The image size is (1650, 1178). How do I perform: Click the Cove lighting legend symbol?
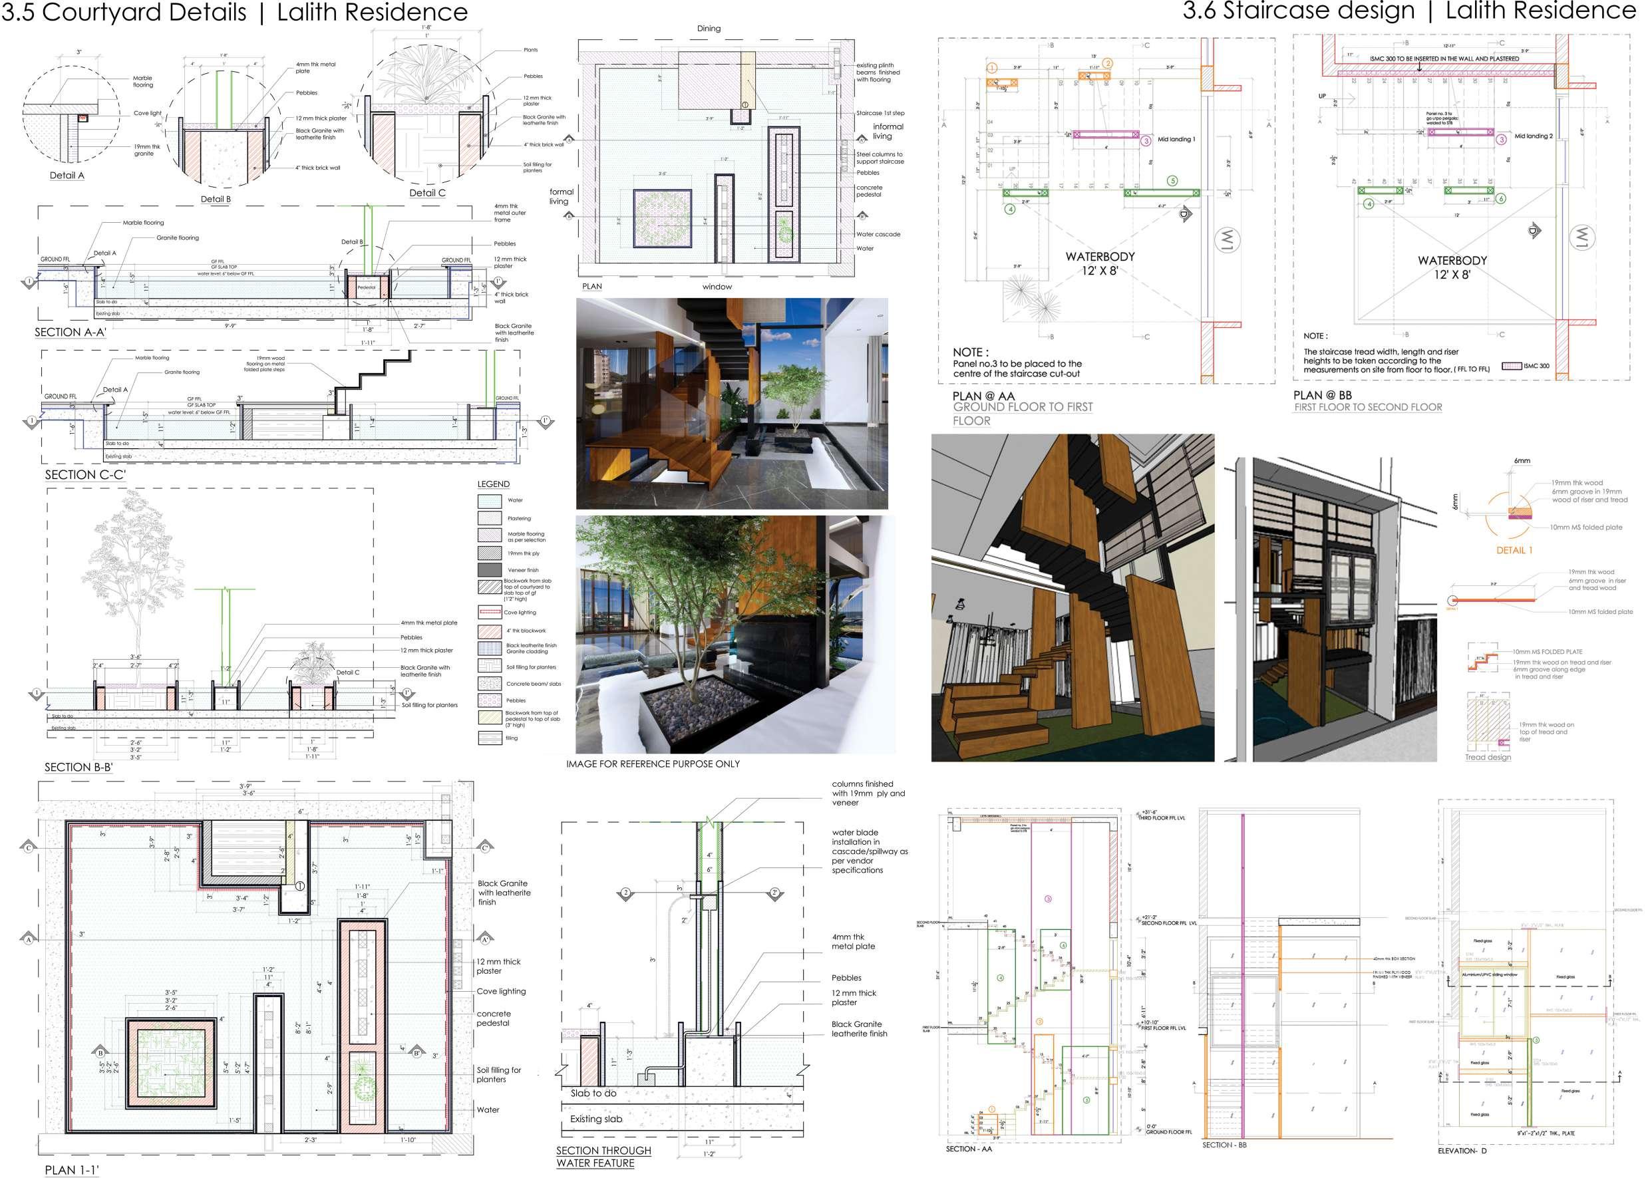pos(490,612)
